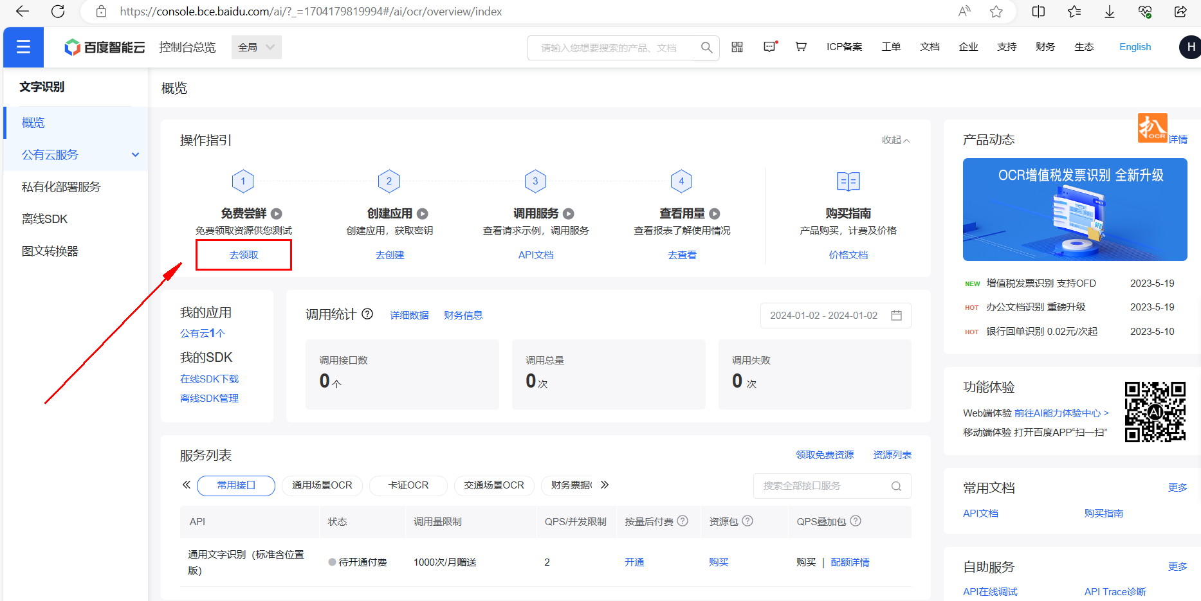
Task: Open browser downloads icon
Action: pyautogui.click(x=1110, y=12)
